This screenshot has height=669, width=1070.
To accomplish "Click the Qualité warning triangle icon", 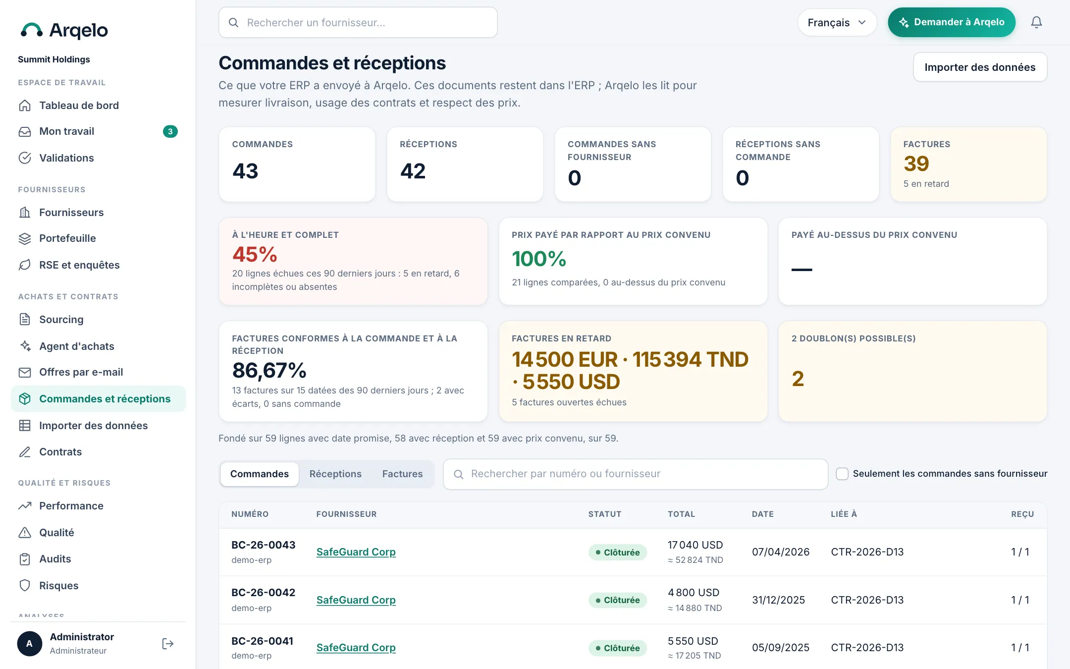I will pyautogui.click(x=25, y=533).
